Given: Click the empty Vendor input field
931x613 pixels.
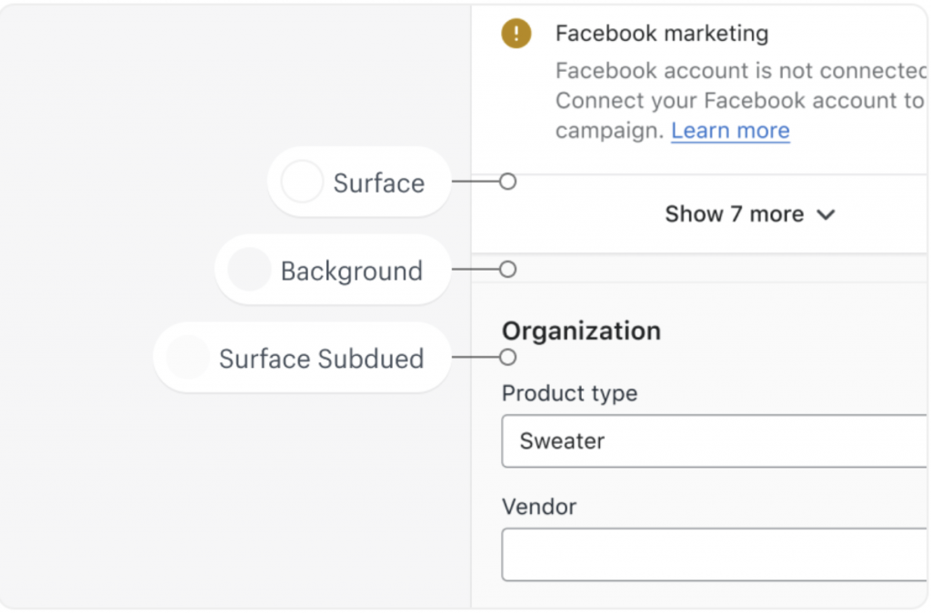Looking at the screenshot, I should click(714, 555).
